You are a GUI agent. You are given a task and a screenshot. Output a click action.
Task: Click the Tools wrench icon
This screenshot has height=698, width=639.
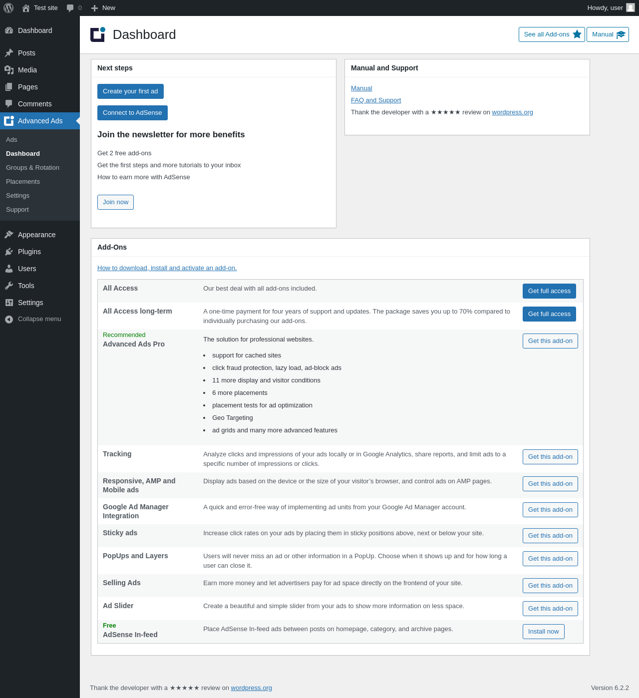9,286
